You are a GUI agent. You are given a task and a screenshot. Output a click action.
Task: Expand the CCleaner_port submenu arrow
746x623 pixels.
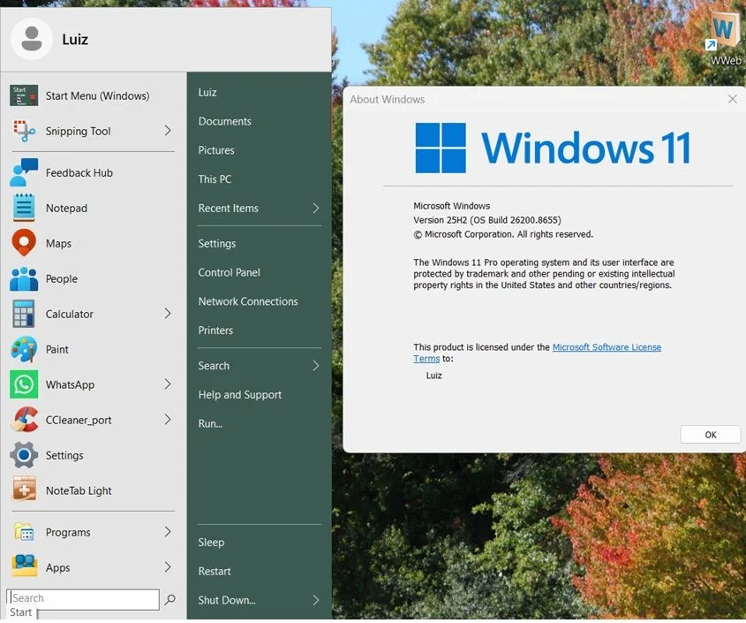(168, 419)
